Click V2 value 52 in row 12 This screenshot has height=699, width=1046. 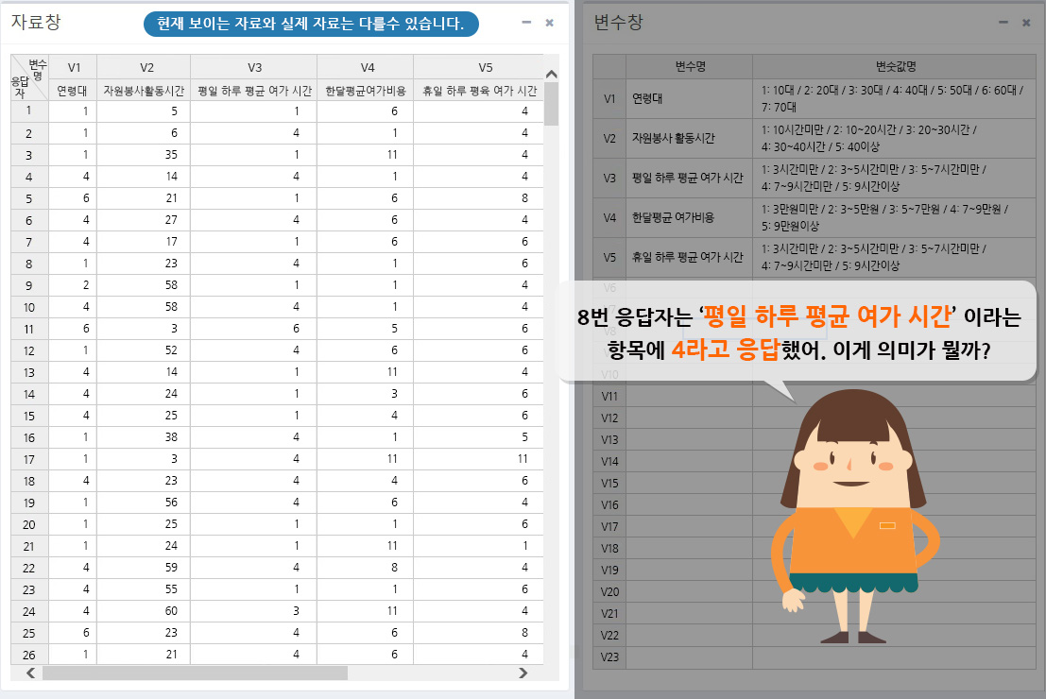click(144, 350)
